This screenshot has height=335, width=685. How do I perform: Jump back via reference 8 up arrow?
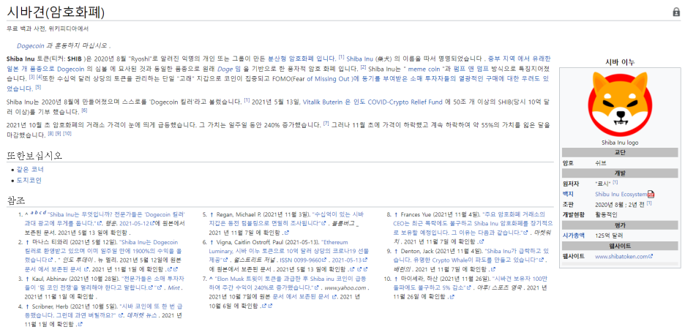pos(396,214)
